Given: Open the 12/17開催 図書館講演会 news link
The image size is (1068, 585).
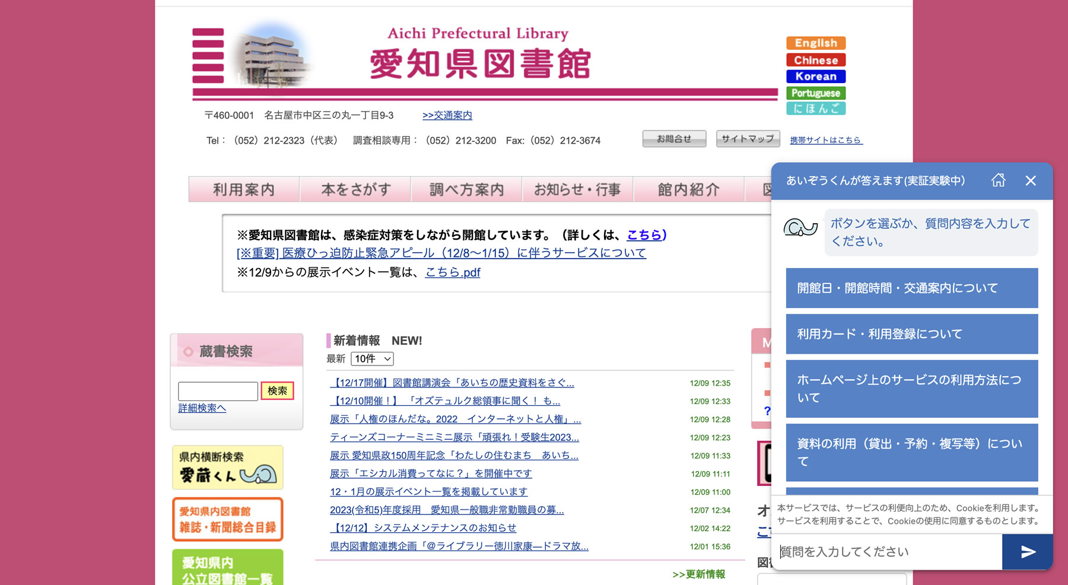Looking at the screenshot, I should tap(452, 383).
